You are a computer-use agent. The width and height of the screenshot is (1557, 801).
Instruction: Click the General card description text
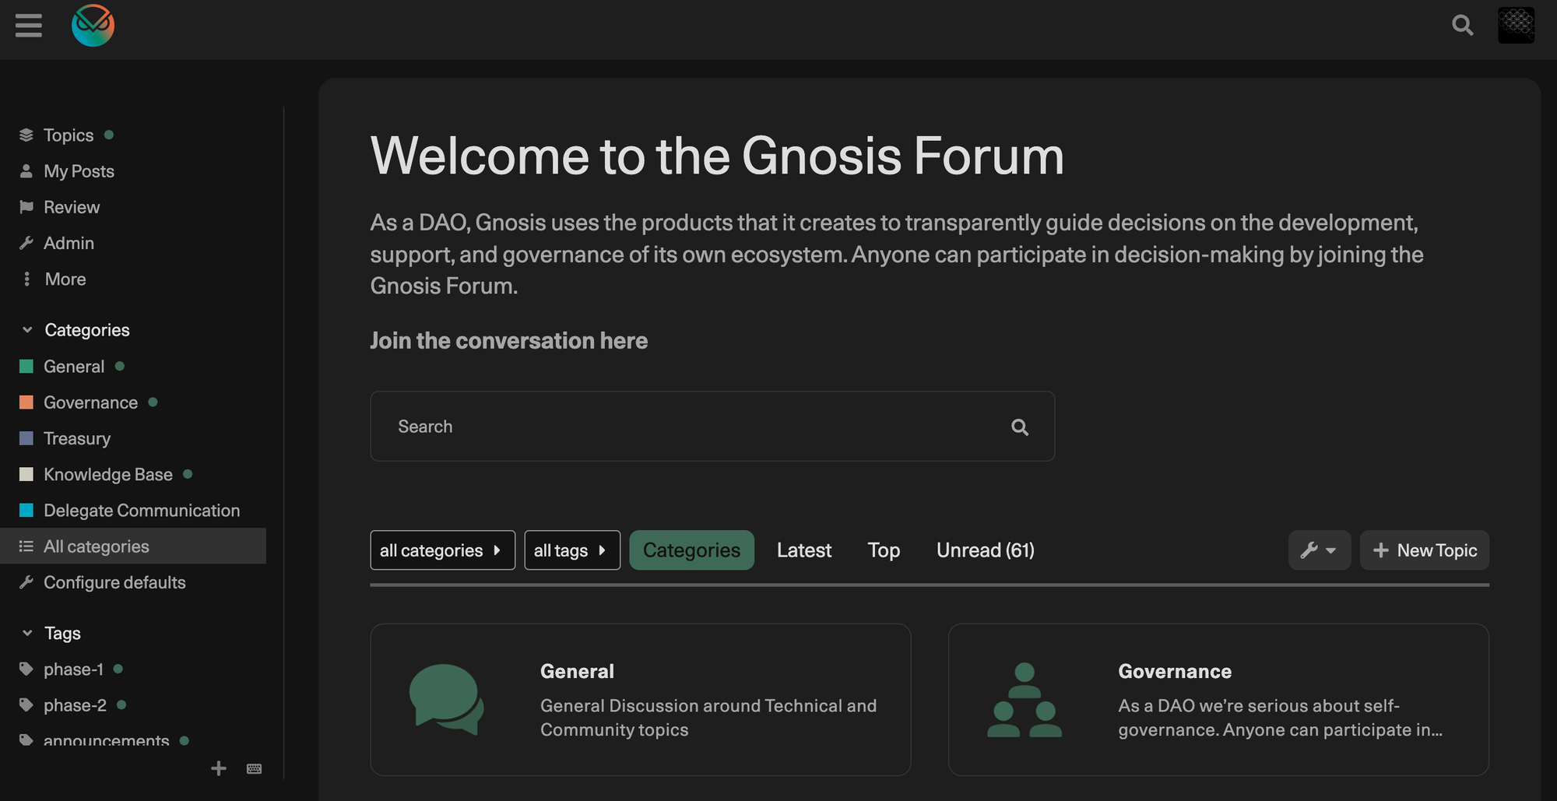[x=708, y=718]
